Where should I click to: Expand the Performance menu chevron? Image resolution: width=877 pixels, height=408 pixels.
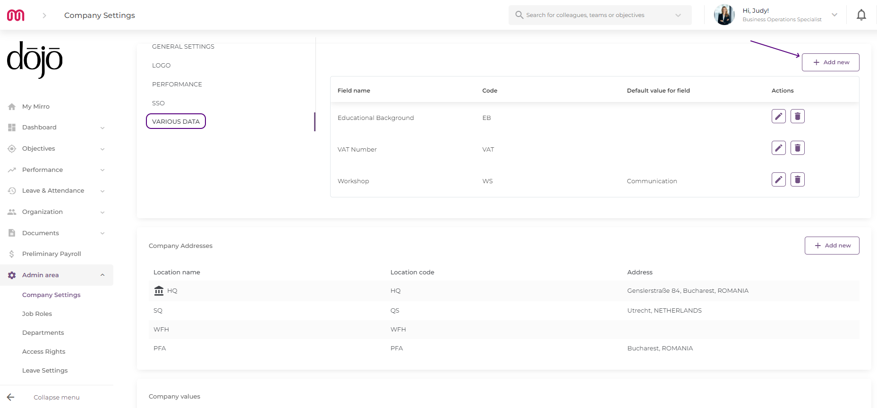(102, 170)
